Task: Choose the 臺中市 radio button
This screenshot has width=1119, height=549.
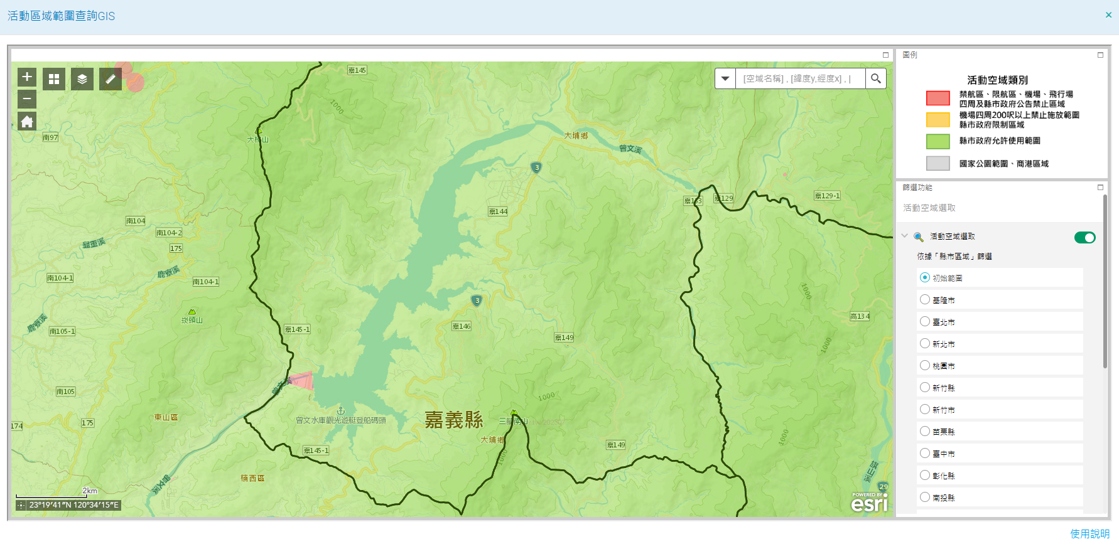Action: [925, 453]
